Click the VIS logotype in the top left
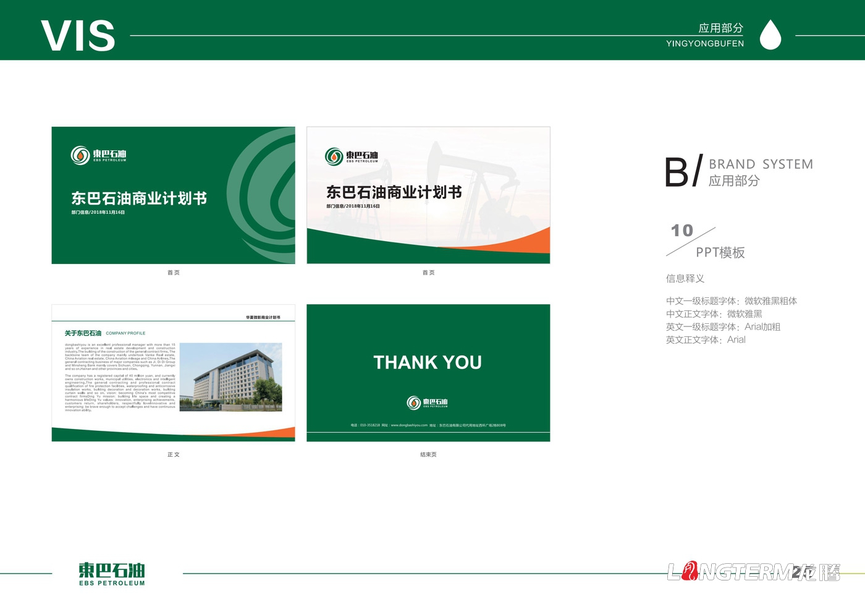865x612 pixels. 78,35
